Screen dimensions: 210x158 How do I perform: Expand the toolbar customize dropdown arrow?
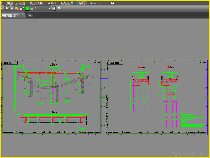coord(59,8)
